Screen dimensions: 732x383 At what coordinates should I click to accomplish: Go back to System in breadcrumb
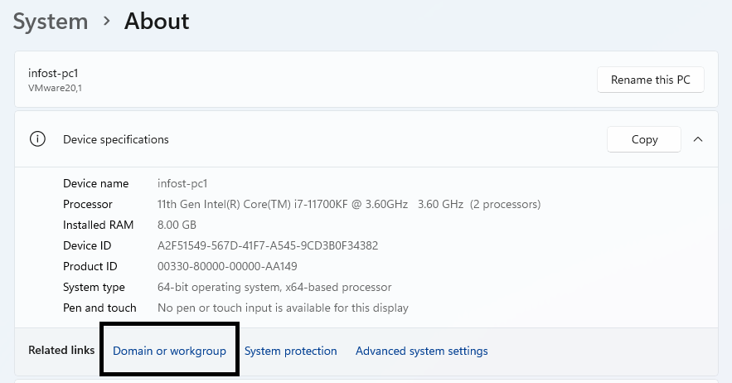[51, 21]
